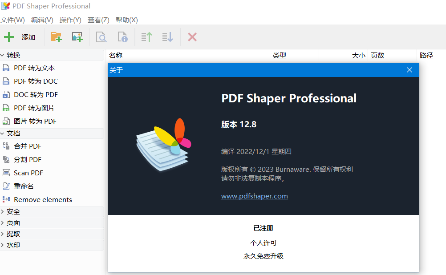
Task: Click the PDF 转为文本 TXT icon
Action: click(6, 68)
